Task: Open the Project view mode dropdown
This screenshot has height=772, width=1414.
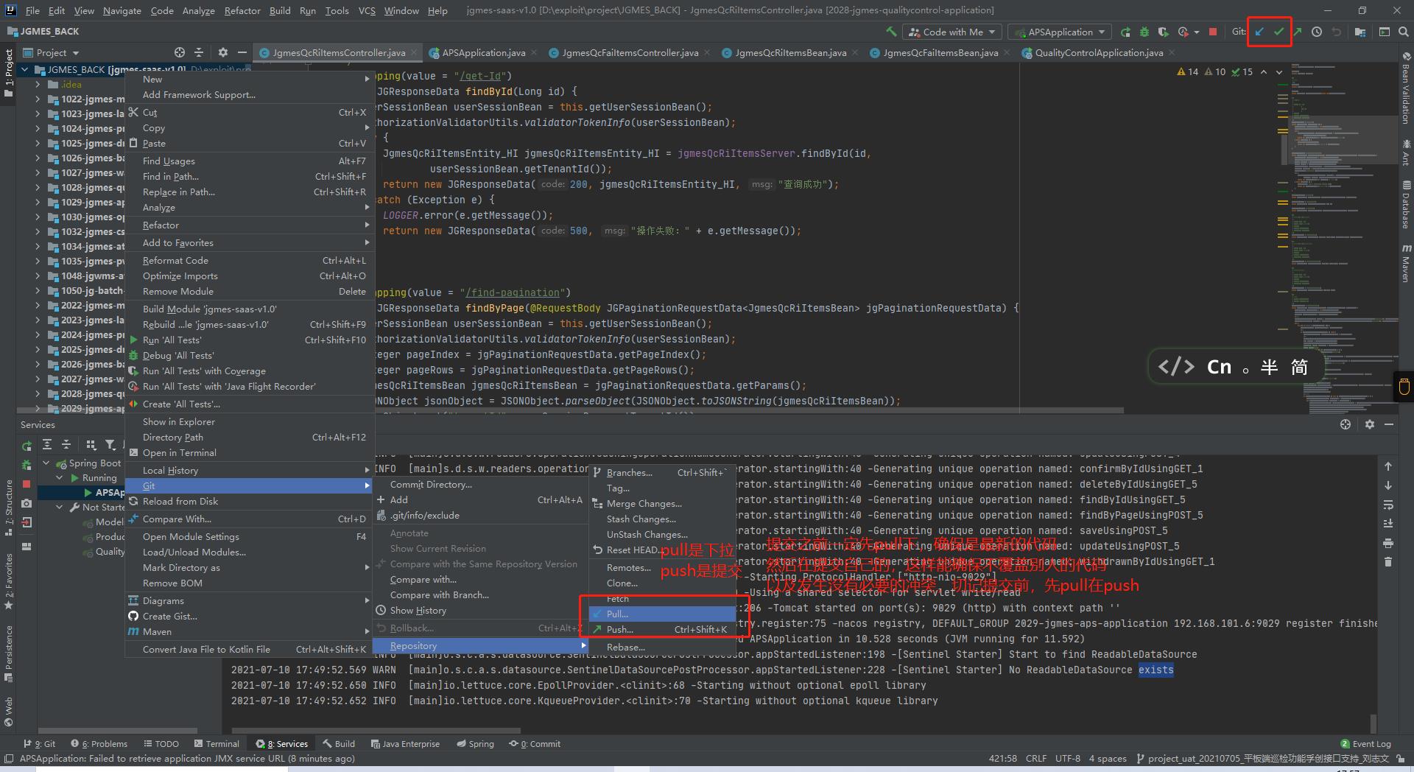Action: click(51, 52)
